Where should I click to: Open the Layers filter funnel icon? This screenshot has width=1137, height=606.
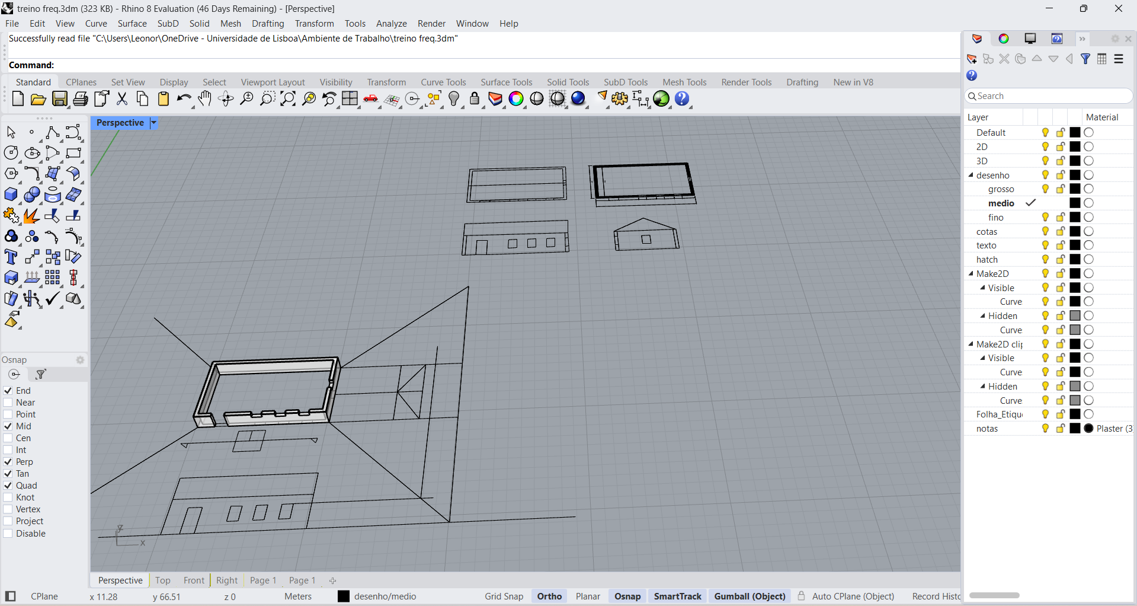(x=1085, y=59)
